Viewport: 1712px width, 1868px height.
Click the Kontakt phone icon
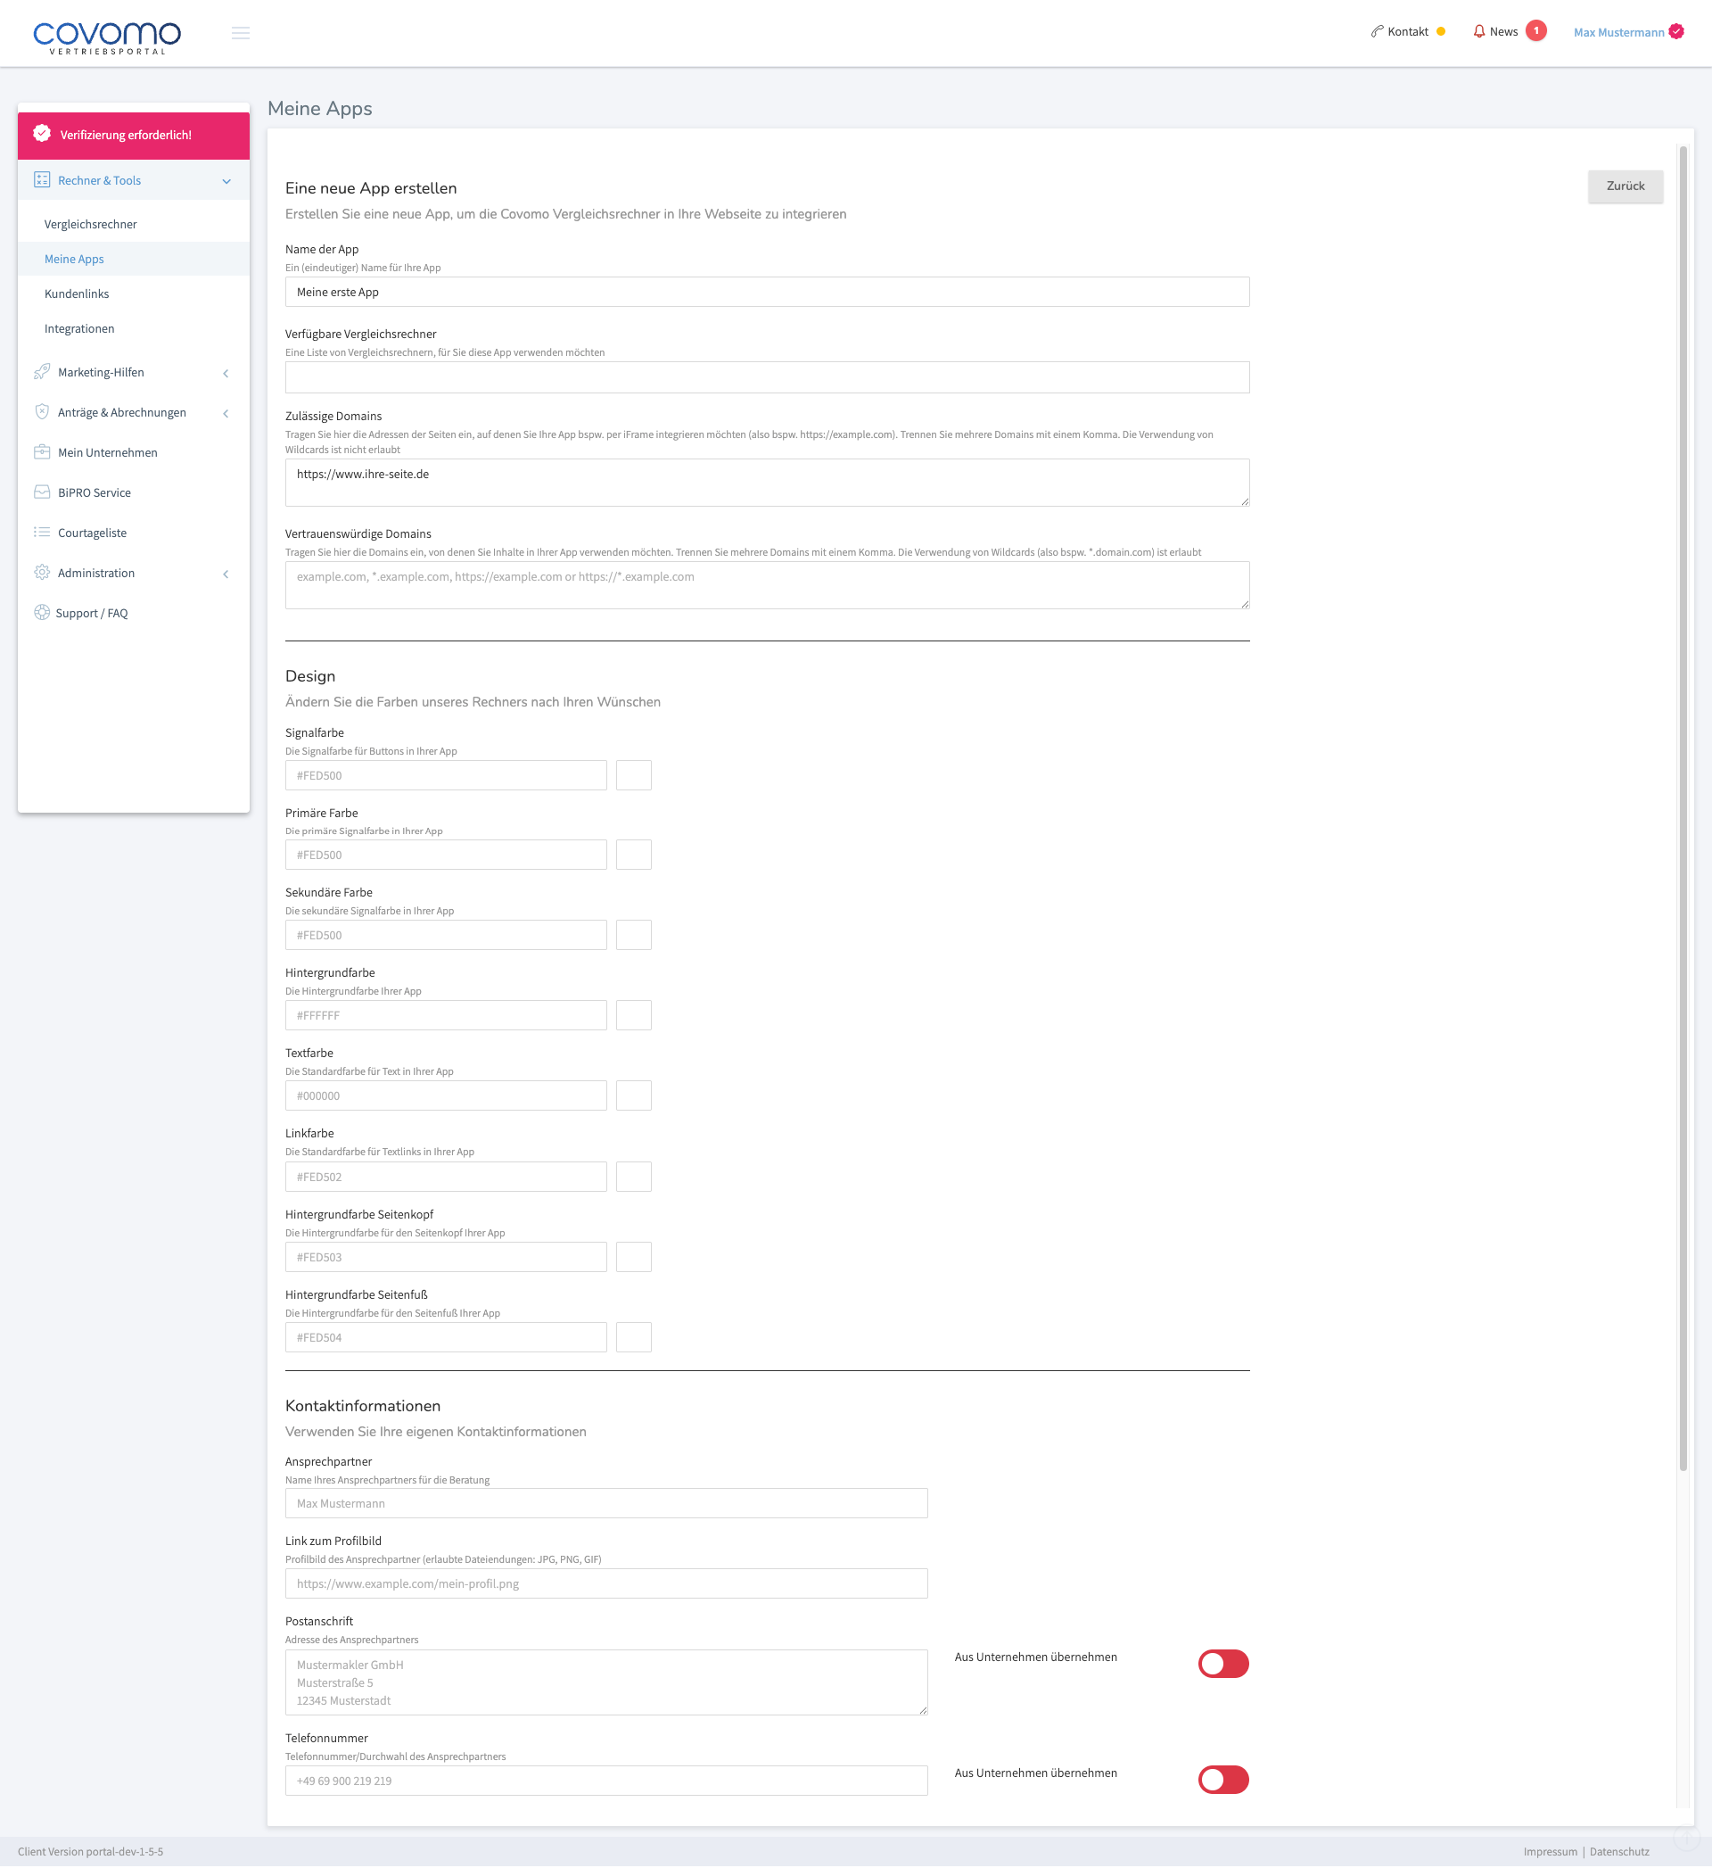tap(1377, 31)
